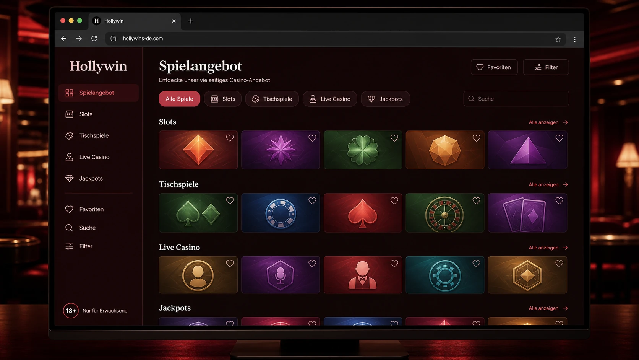Open the browser three-dot menu

(x=575, y=39)
